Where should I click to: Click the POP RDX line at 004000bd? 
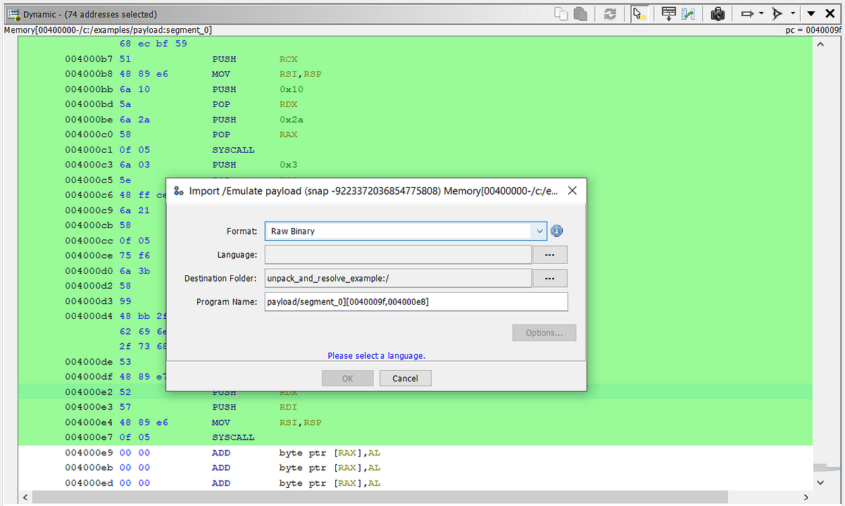point(415,104)
